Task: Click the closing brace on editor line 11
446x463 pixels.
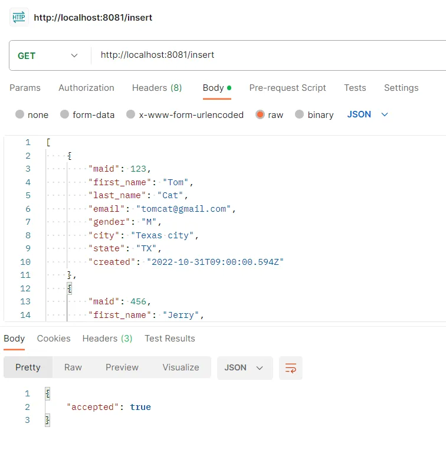Action: point(70,275)
